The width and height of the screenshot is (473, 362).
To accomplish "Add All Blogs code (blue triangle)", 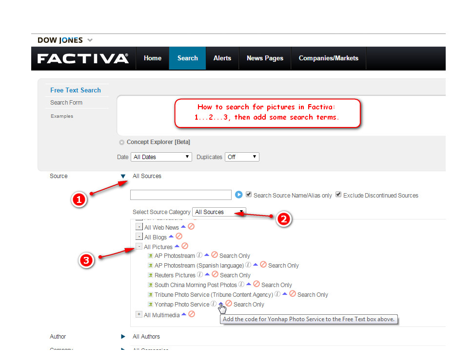I will click(171, 236).
